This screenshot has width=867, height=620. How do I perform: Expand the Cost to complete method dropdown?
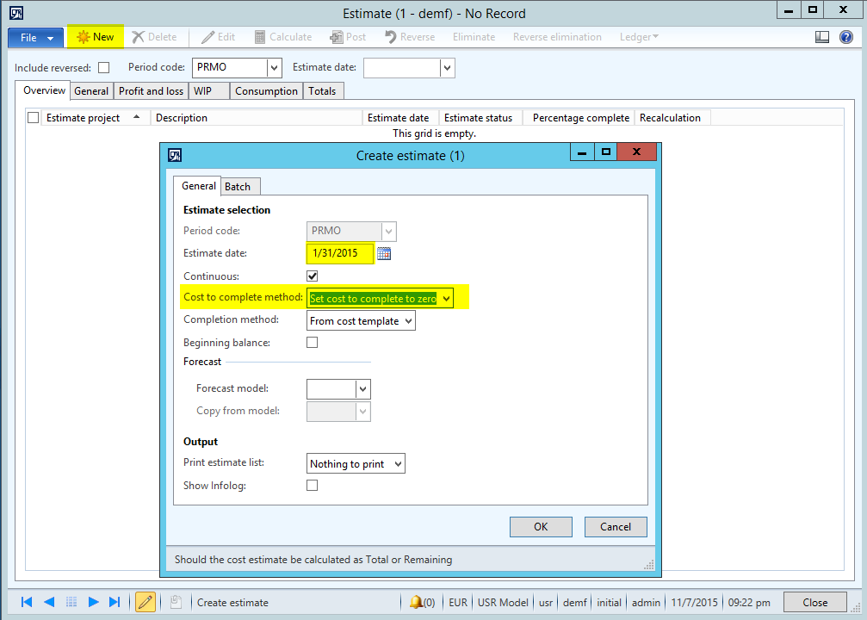click(x=446, y=299)
